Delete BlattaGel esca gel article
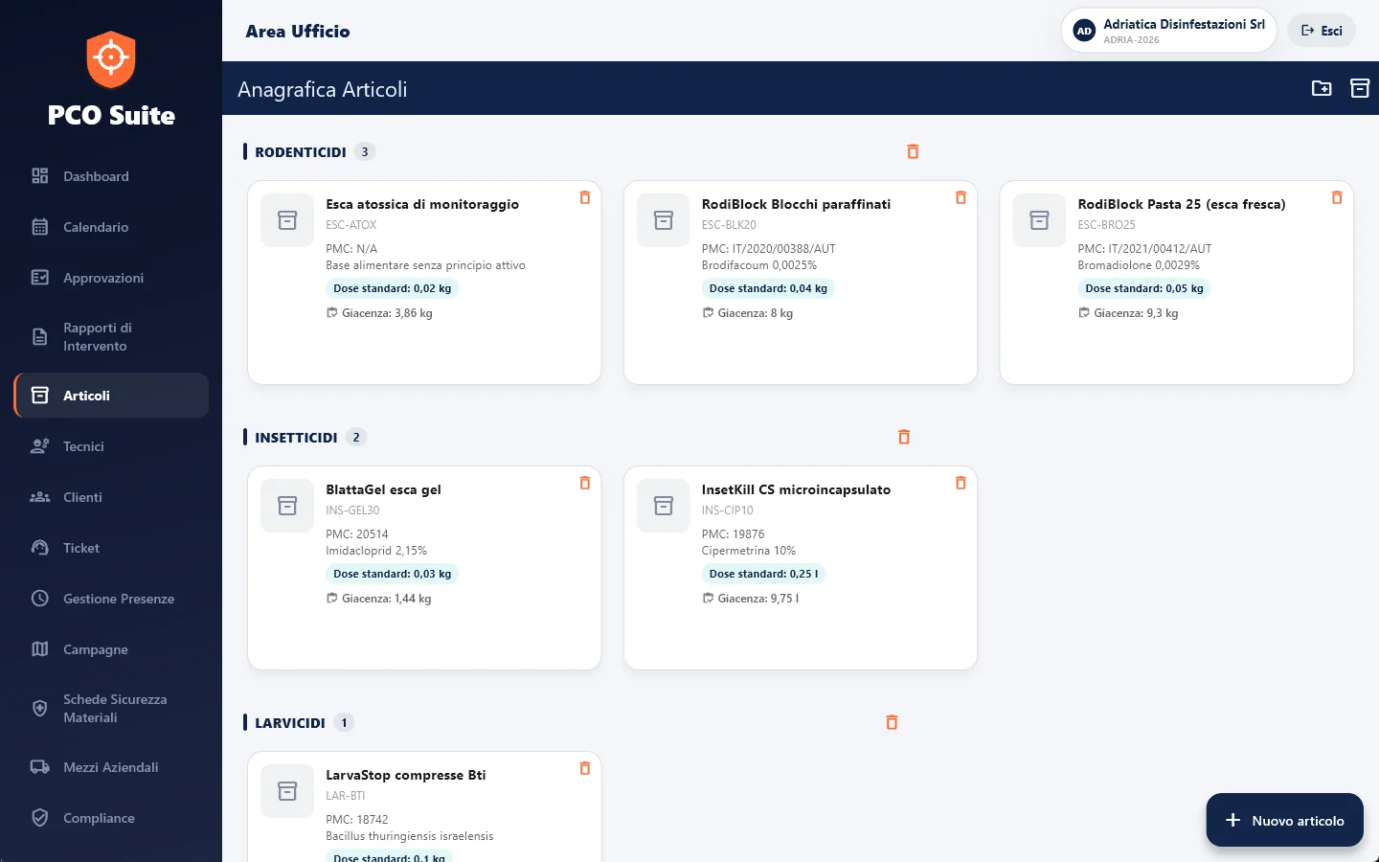 pos(585,483)
